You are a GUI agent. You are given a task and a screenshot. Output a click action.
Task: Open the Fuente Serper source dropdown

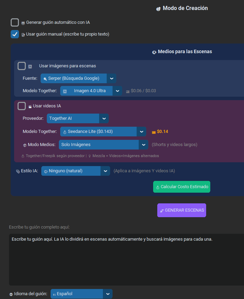[78, 78]
